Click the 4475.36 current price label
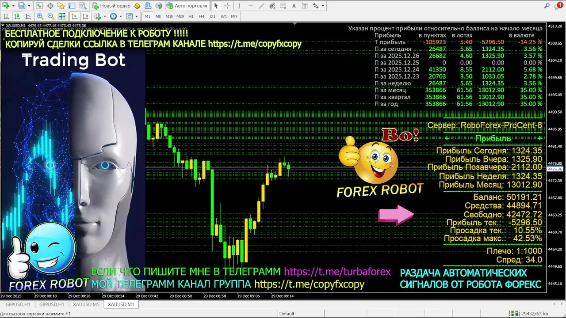Screen dimensions: 566x318 tap(555, 169)
